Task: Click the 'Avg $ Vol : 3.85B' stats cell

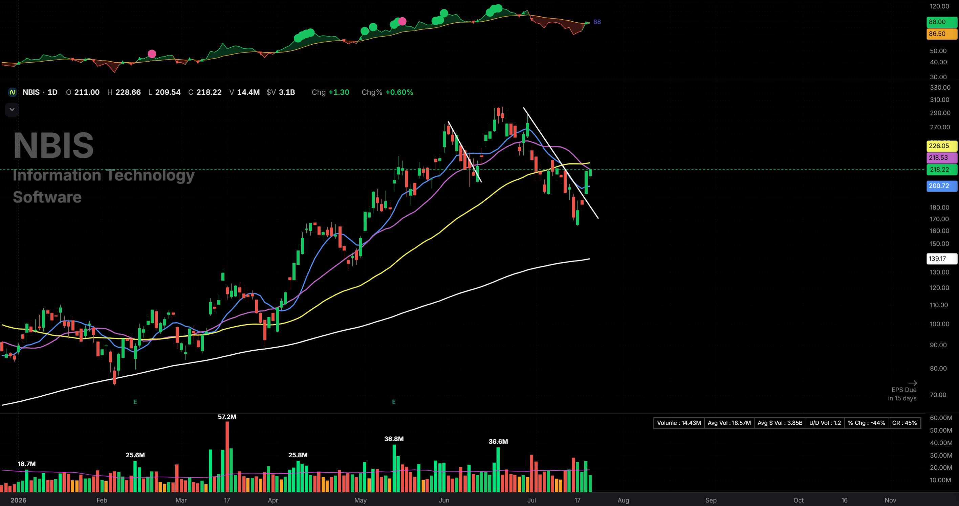Action: (780, 423)
